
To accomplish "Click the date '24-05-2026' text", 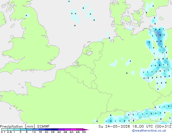I will [117, 126].
